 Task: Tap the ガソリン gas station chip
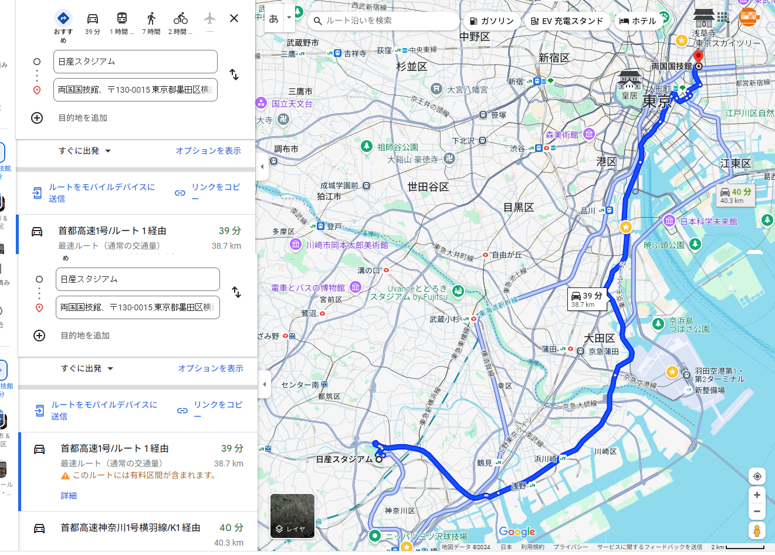(492, 21)
